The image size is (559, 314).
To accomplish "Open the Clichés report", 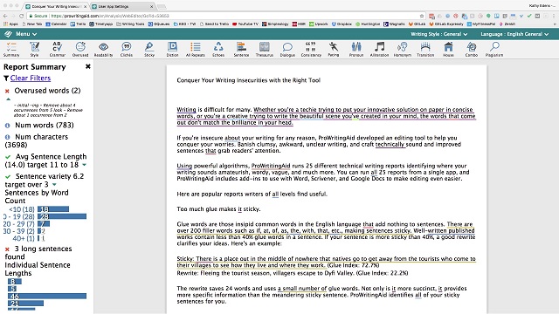I will click(x=126, y=49).
